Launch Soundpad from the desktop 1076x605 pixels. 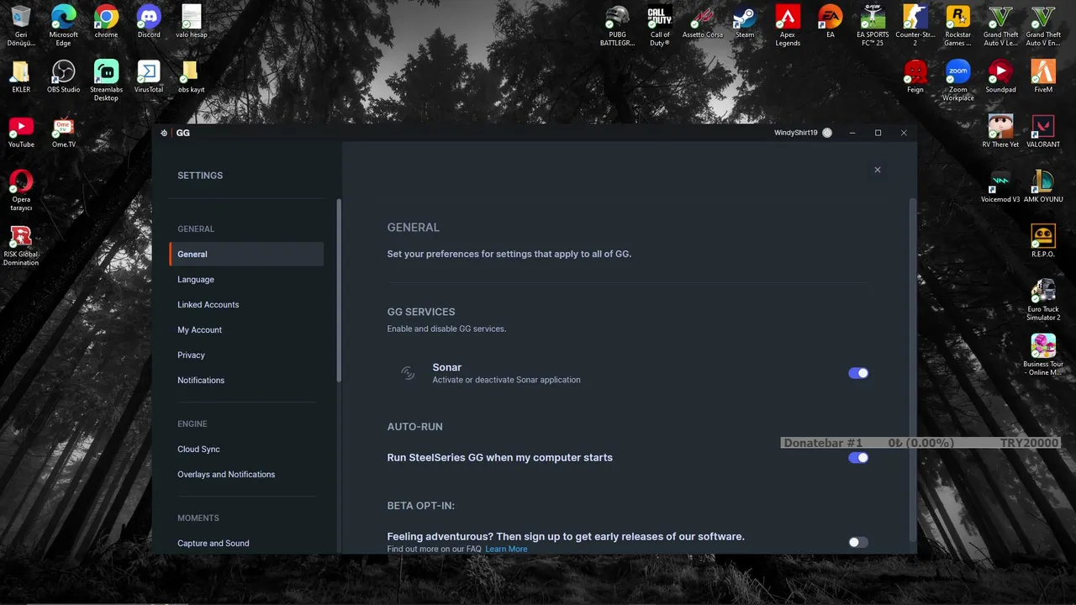point(1000,71)
